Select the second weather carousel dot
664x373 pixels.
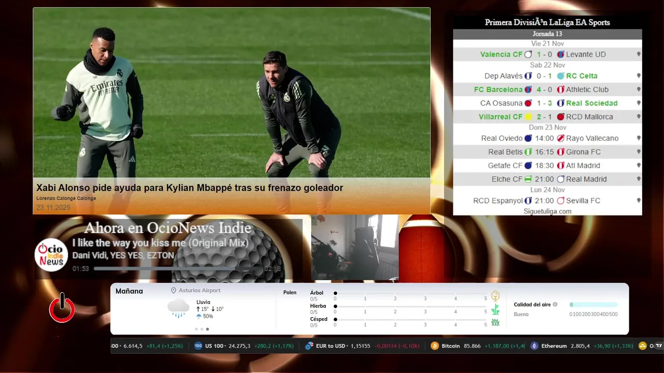click(202, 329)
